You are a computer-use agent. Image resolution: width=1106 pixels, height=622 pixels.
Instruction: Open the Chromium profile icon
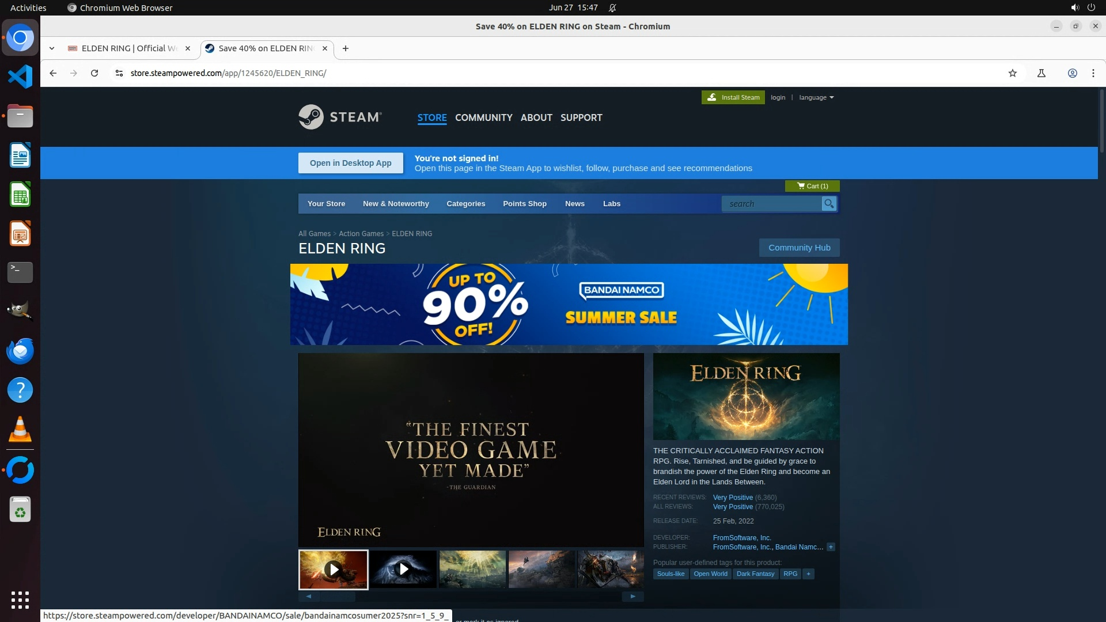(1072, 73)
